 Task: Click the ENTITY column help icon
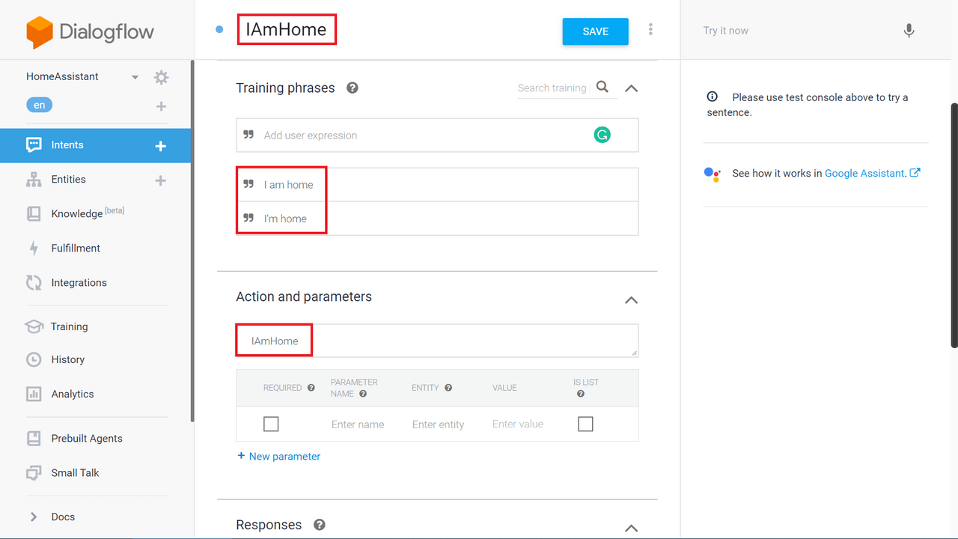448,388
